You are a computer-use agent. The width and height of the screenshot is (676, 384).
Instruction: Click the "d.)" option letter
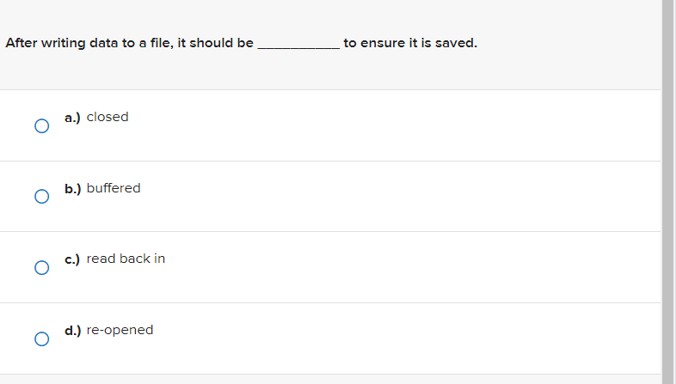pos(73,330)
